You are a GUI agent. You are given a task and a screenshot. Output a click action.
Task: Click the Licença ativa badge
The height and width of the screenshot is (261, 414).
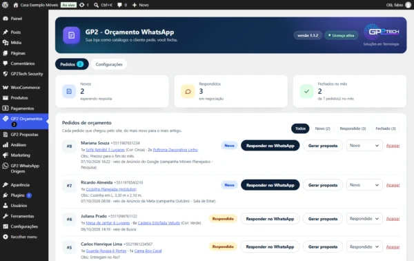click(341, 35)
